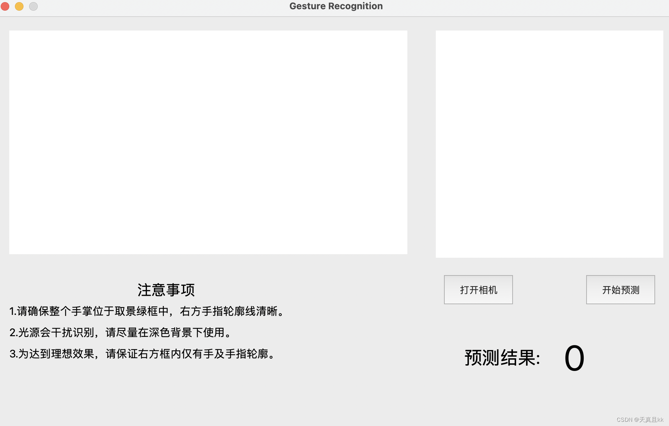Image resolution: width=669 pixels, height=426 pixels.
Task: Select the large camera viewfinder area
Action: pos(208,142)
